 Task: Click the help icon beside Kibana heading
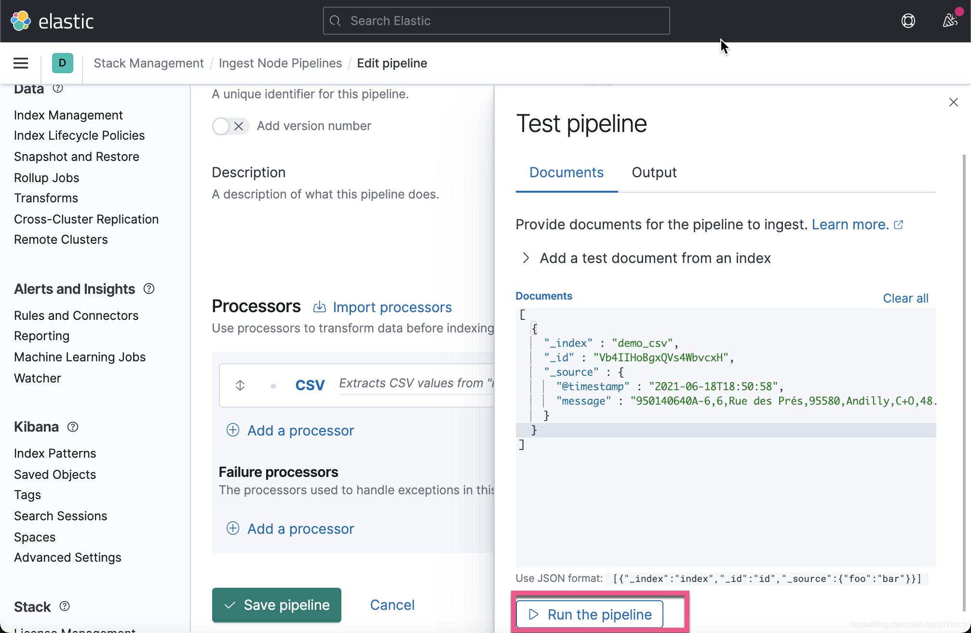click(x=73, y=427)
